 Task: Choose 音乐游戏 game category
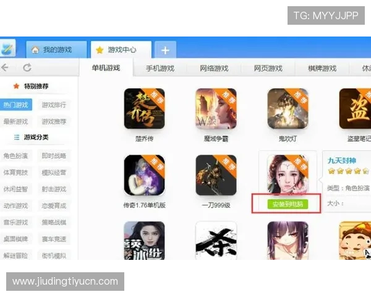(15, 222)
